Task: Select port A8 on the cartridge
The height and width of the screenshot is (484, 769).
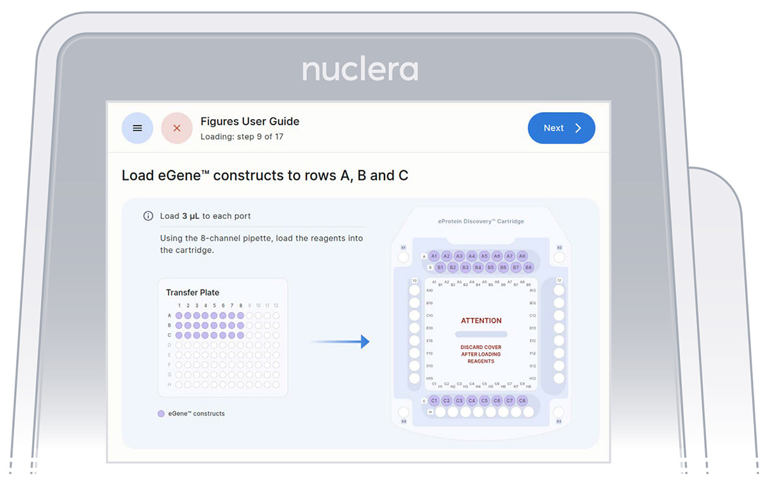Action: tap(522, 256)
